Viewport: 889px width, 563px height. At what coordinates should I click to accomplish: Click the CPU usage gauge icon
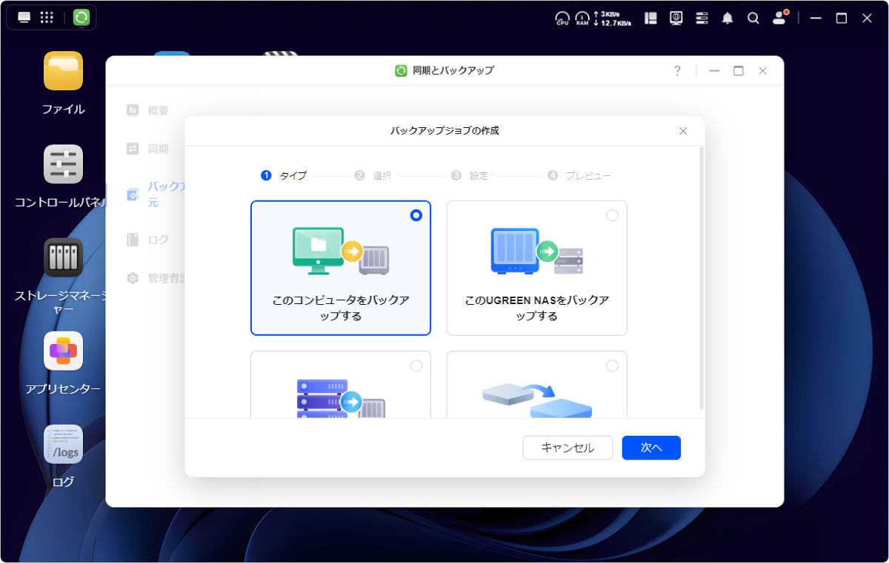[x=562, y=18]
